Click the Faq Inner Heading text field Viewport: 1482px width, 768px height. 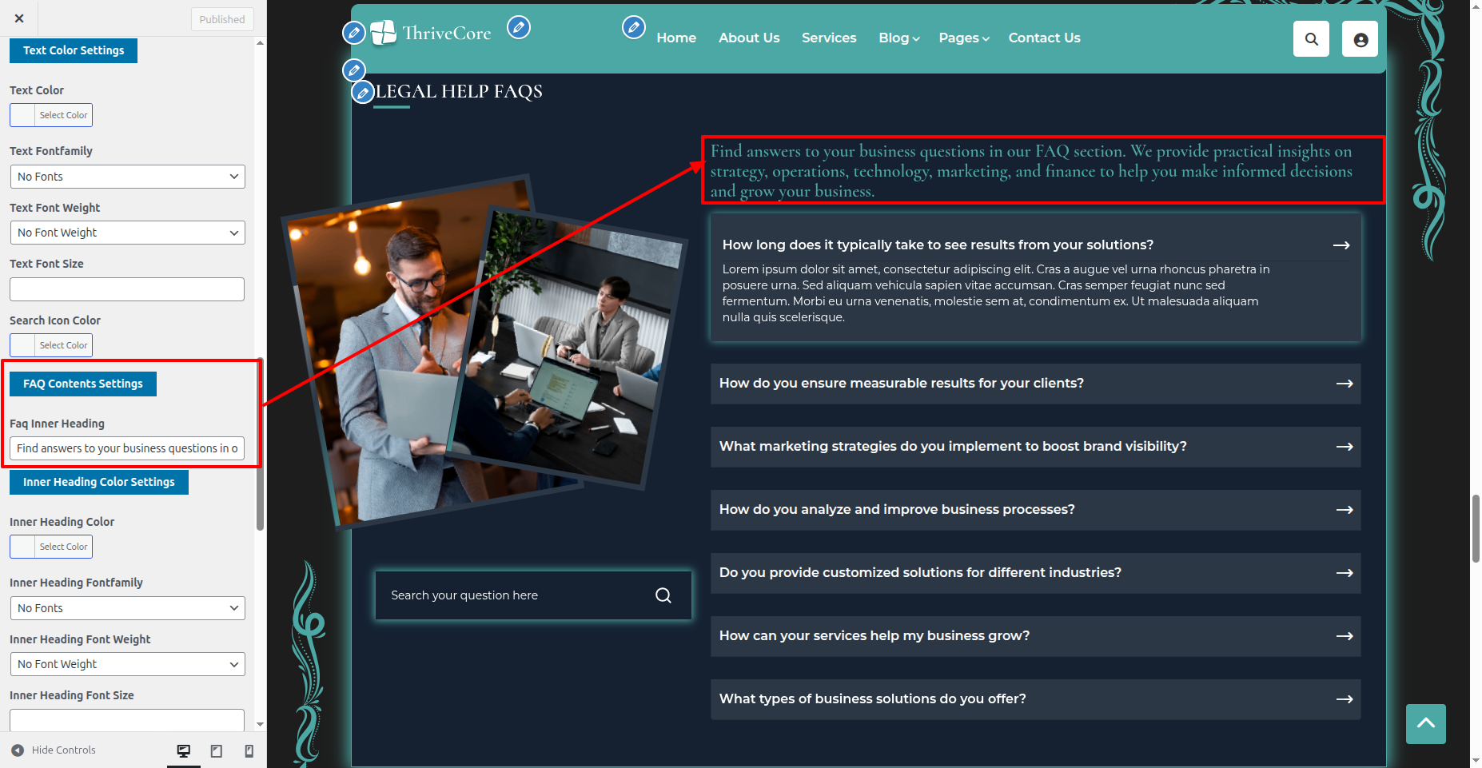tap(127, 448)
